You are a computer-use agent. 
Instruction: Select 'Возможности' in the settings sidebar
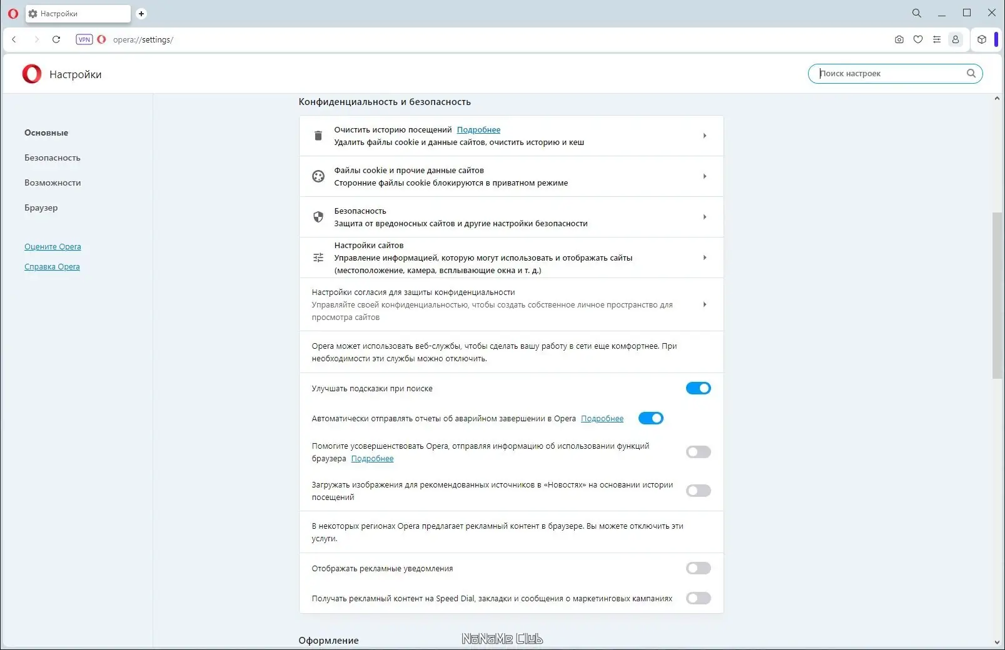coord(53,182)
